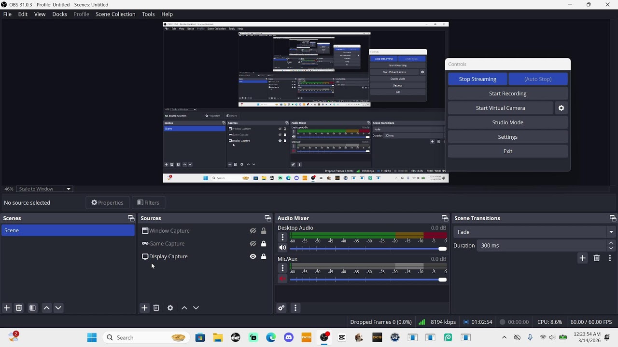Open the Tools menu
Viewport: 618px width, 347px height.
point(148,14)
